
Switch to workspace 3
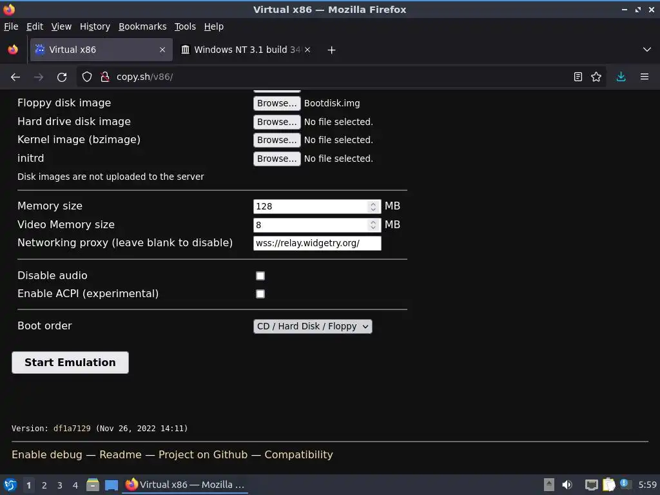pyautogui.click(x=60, y=485)
